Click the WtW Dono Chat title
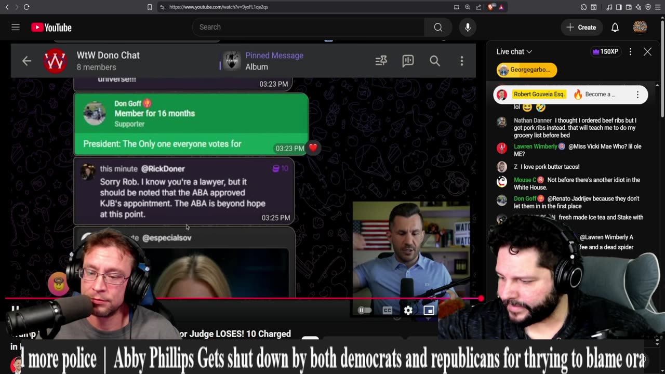The width and height of the screenshot is (665, 374). click(x=108, y=55)
